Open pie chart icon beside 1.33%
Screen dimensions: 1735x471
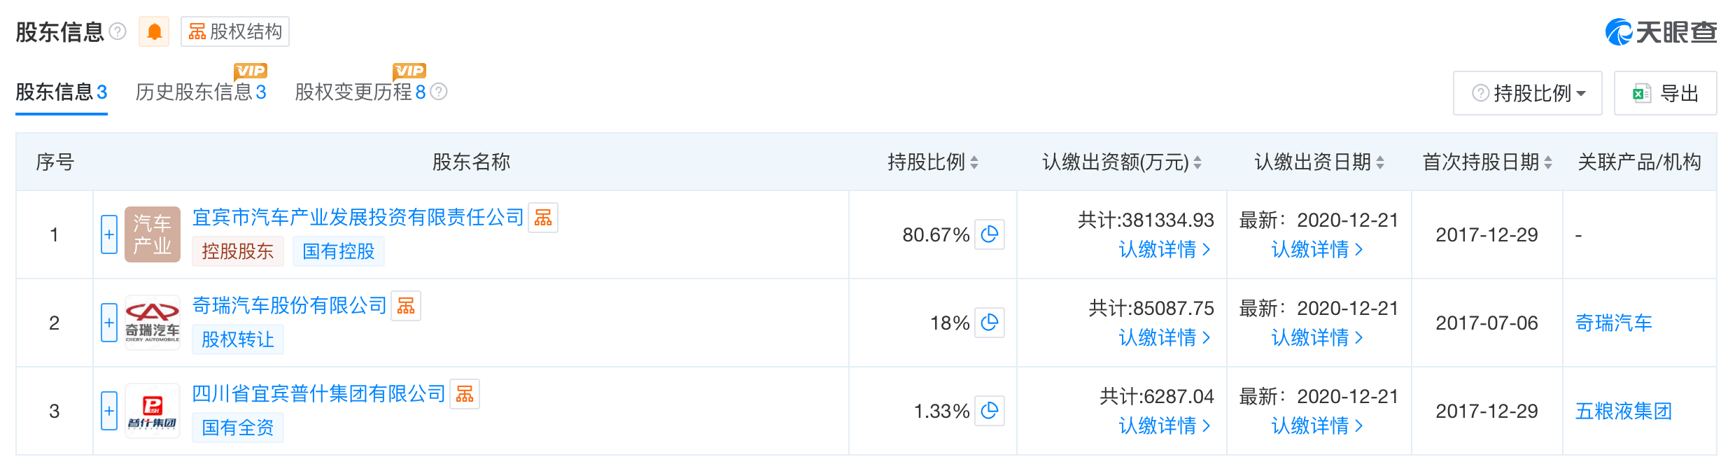click(x=990, y=411)
